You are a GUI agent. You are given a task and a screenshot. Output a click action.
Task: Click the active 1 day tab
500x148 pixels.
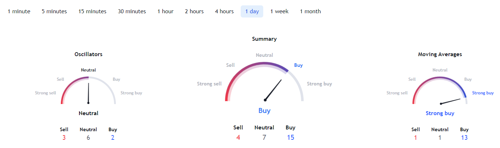point(252,11)
